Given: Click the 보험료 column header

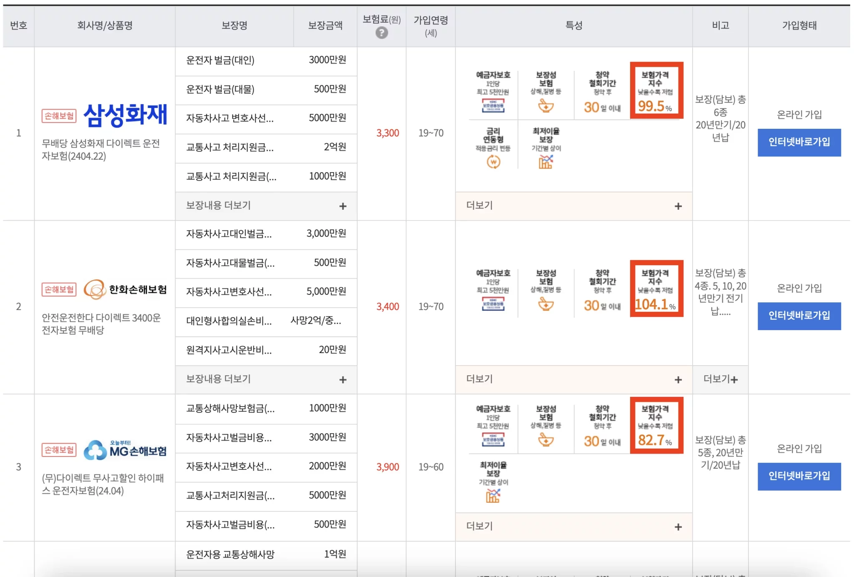Looking at the screenshot, I should [x=381, y=20].
